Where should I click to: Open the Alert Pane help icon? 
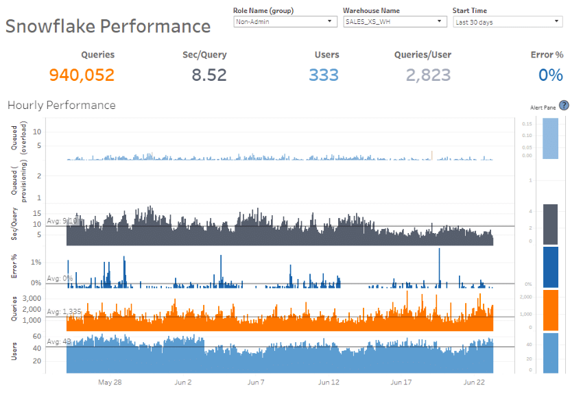click(565, 106)
